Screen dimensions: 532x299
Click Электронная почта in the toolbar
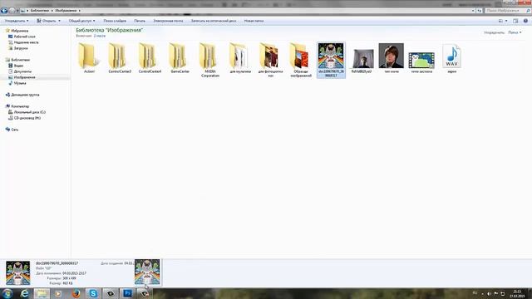[x=168, y=21]
